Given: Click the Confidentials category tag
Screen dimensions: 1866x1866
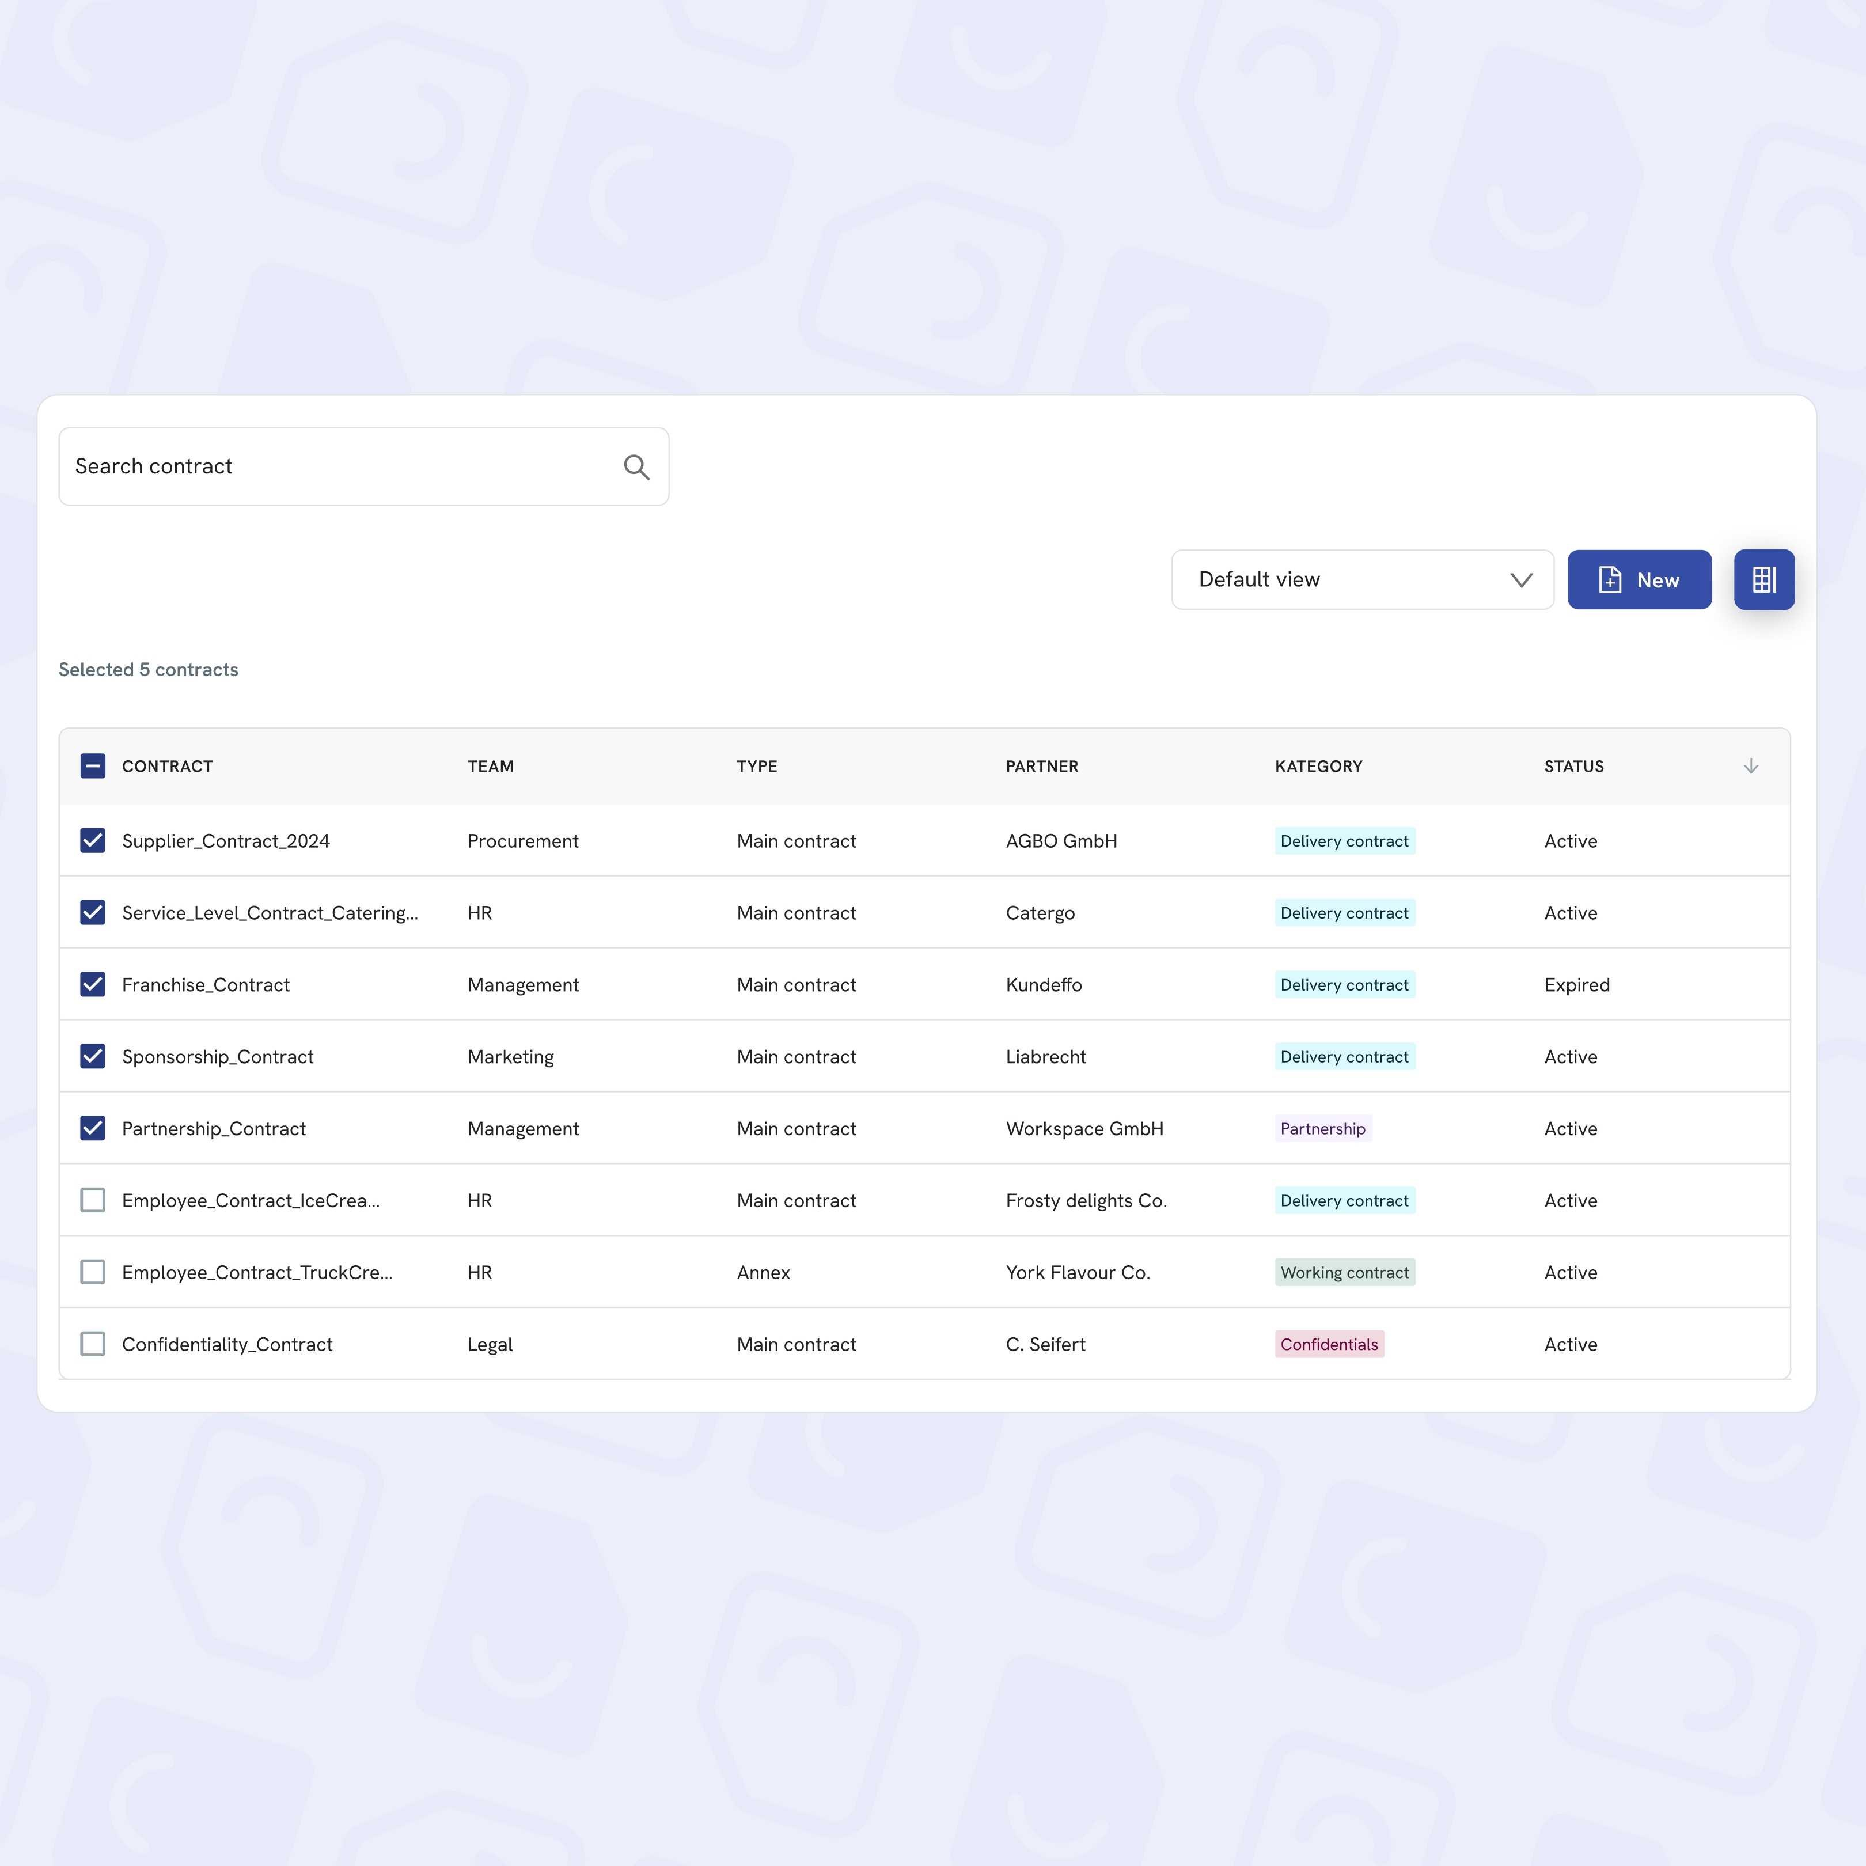Looking at the screenshot, I should [1329, 1344].
